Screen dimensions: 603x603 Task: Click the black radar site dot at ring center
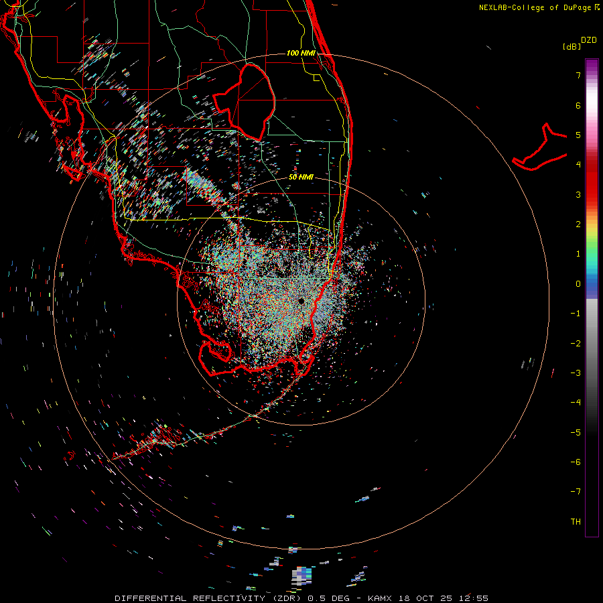click(301, 301)
